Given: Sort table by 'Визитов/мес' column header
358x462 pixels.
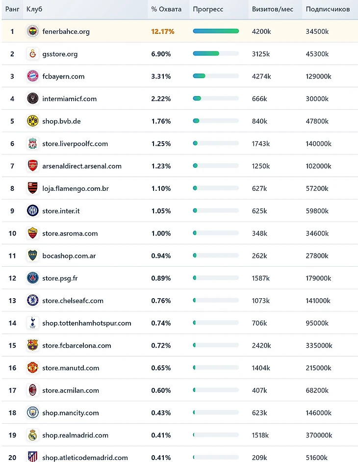Looking at the screenshot, I should (x=272, y=9).
